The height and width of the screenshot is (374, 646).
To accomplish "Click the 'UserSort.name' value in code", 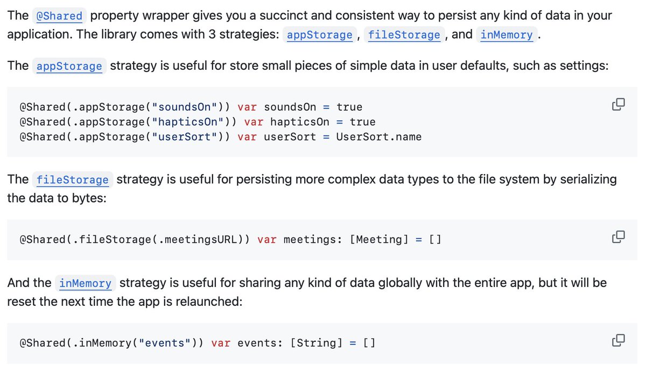I will tap(379, 137).
